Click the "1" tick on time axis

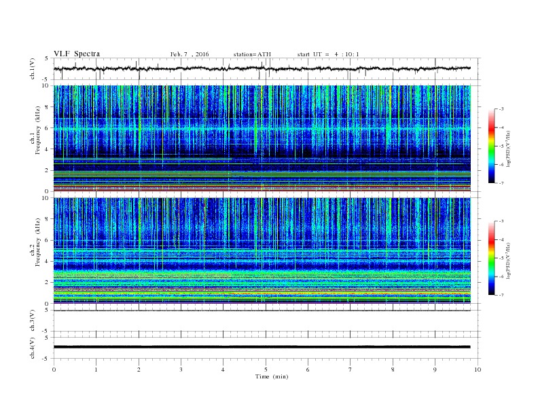point(96,370)
